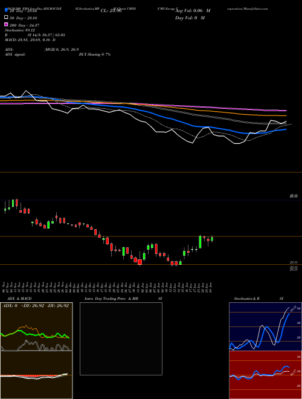Click the 'CL: 23.96' close price label

coord(111,11)
